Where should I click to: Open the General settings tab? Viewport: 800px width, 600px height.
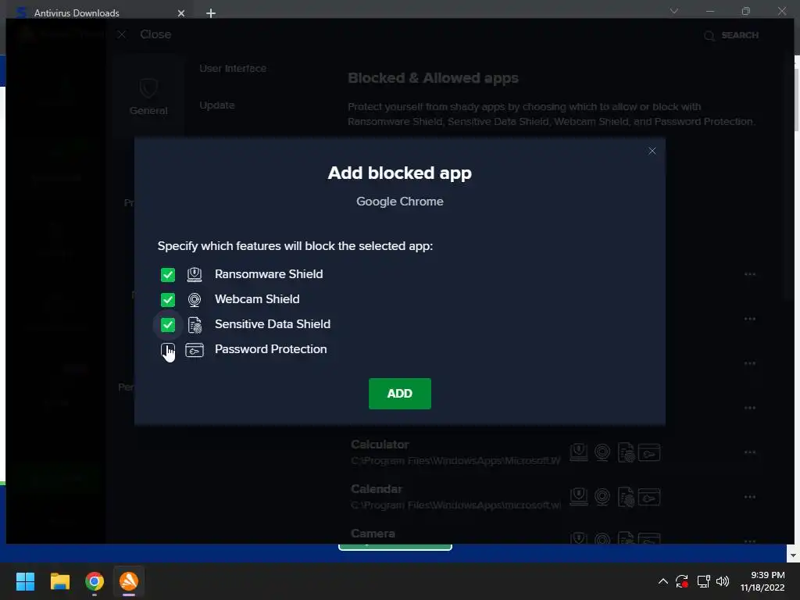click(148, 96)
